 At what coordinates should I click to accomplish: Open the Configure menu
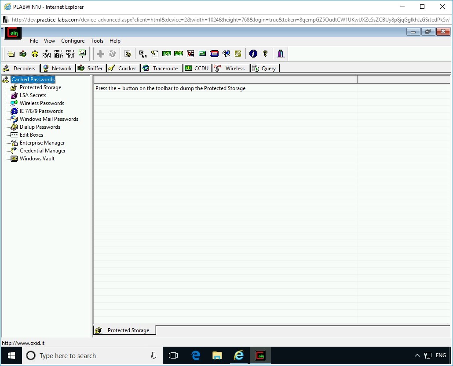(73, 41)
